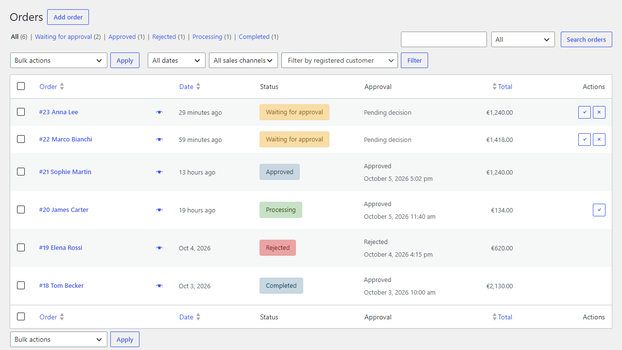Viewport: 622px width, 350px height.
Task: Open All sales channels dropdown
Action: point(243,60)
